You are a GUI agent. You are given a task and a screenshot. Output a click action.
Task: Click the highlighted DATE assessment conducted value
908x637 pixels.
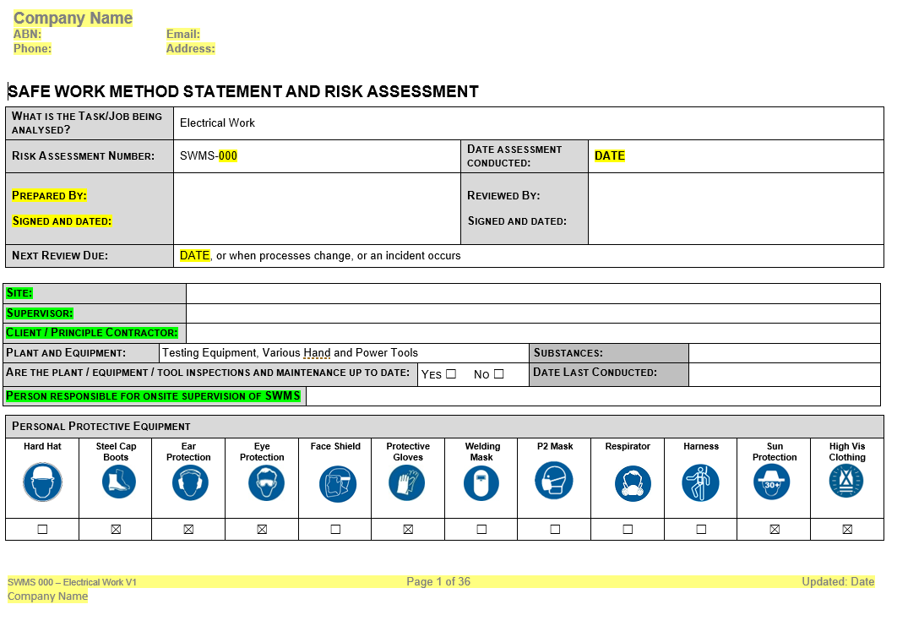(x=609, y=156)
